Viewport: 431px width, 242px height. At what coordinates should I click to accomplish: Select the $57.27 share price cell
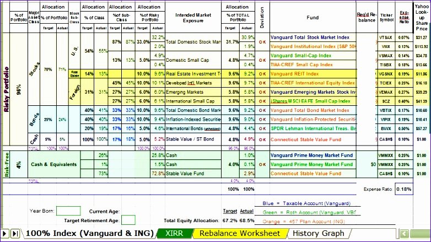coord(422,128)
